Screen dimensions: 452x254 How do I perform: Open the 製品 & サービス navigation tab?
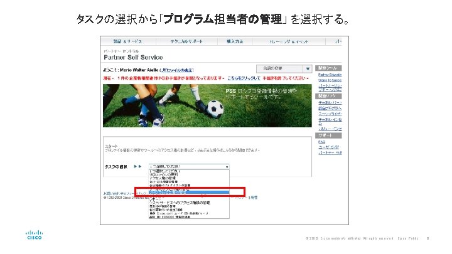(x=127, y=41)
